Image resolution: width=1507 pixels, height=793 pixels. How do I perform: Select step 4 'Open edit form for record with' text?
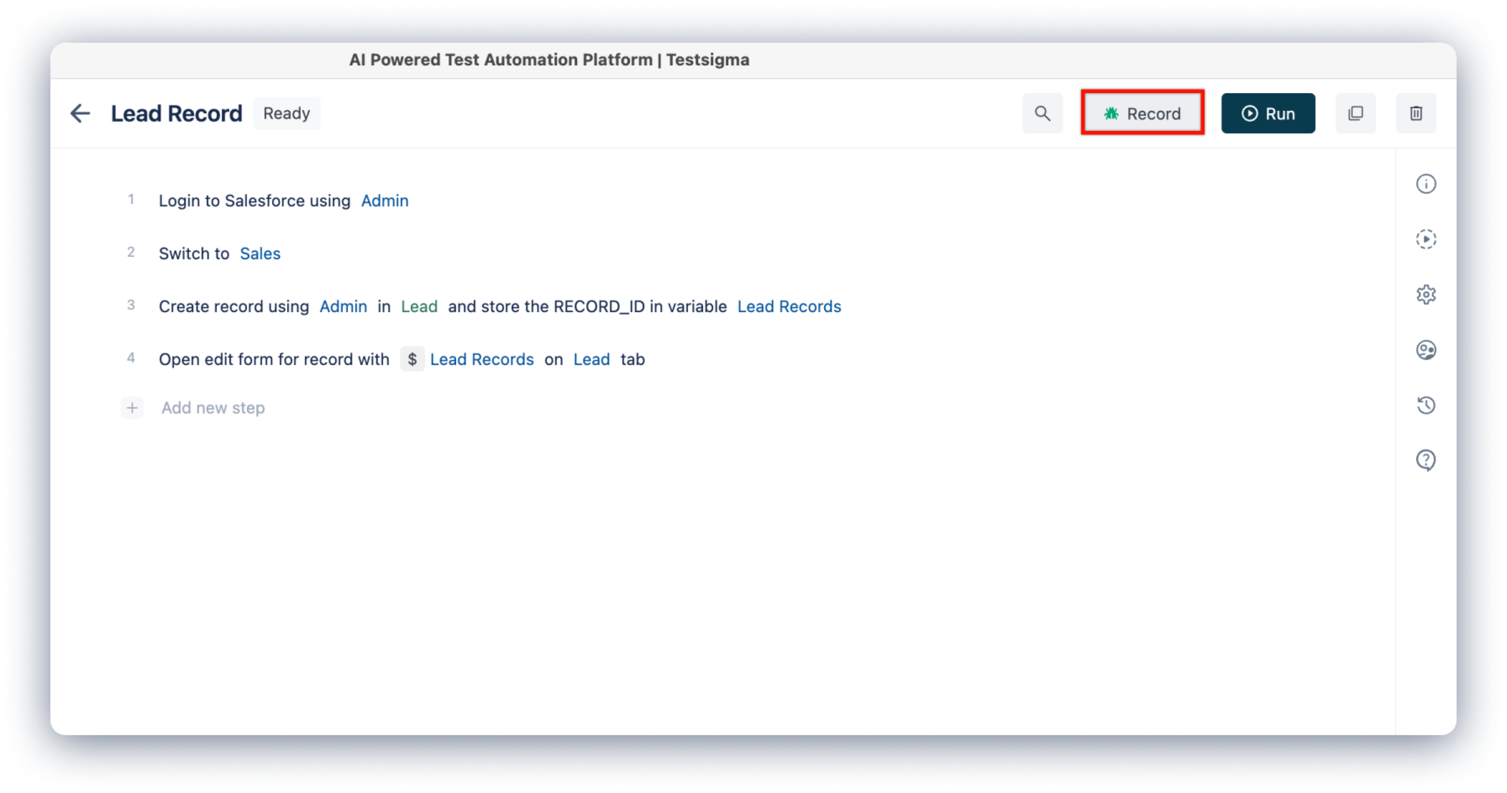tap(274, 360)
